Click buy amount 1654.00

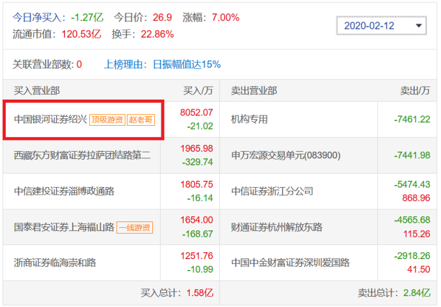tap(196, 220)
